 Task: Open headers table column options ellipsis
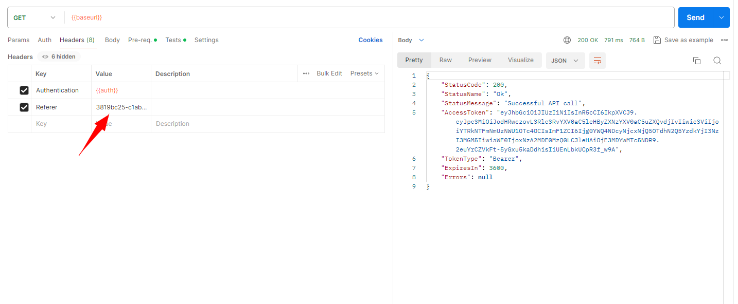(x=306, y=73)
